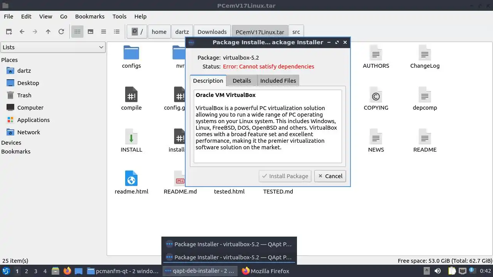Open the Go menu
This screenshot has height=277, width=493.
(64, 17)
